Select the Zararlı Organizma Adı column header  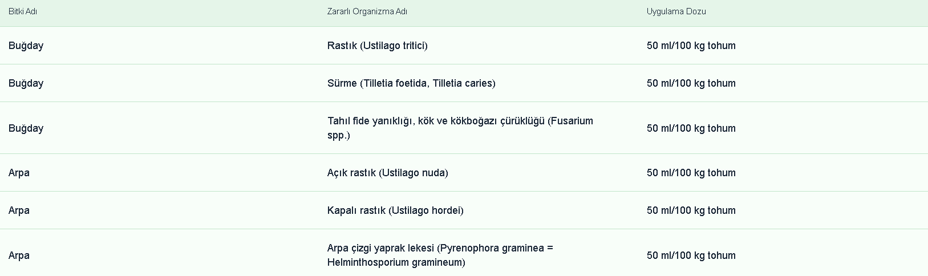(367, 11)
